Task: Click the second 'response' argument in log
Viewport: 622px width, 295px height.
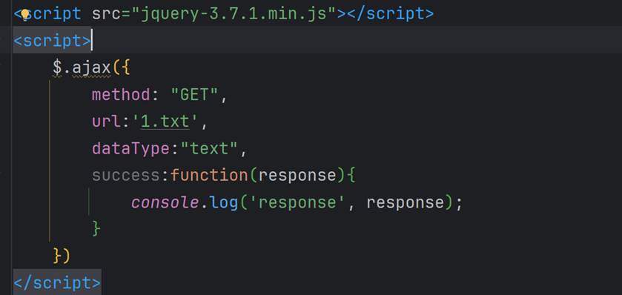Action: [x=405, y=202]
